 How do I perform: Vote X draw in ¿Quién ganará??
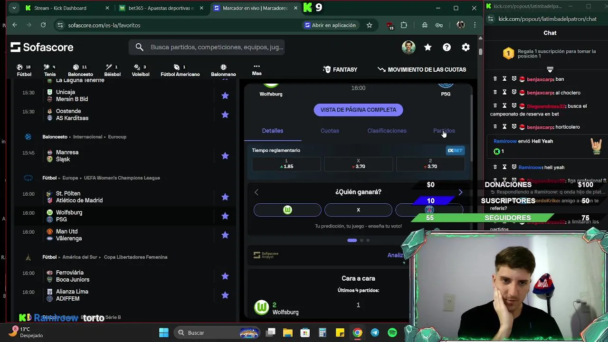(x=358, y=210)
